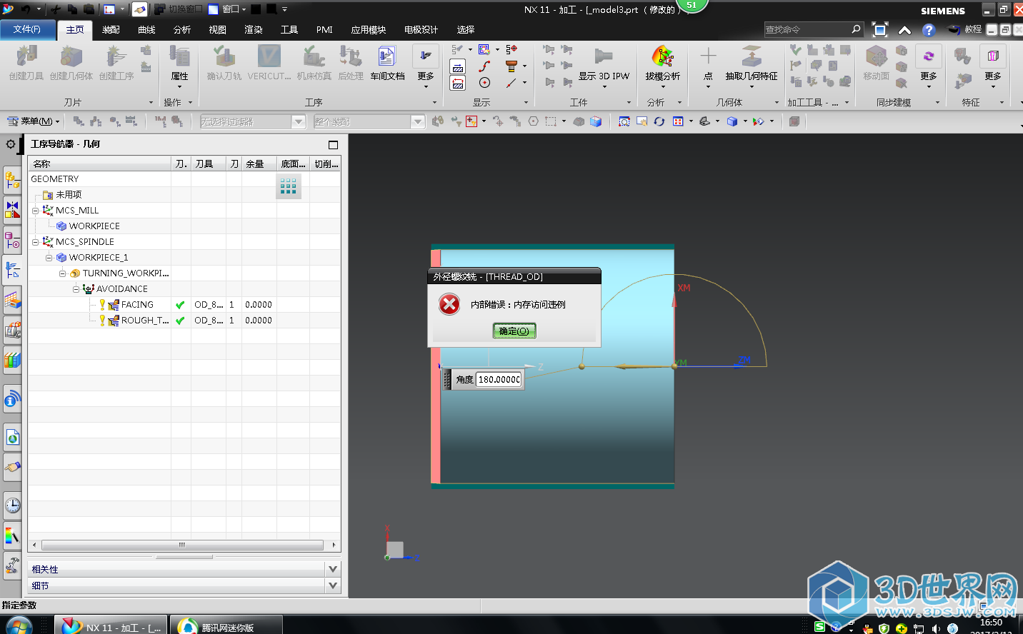Click the 切换窗口 switch window button

(179, 9)
